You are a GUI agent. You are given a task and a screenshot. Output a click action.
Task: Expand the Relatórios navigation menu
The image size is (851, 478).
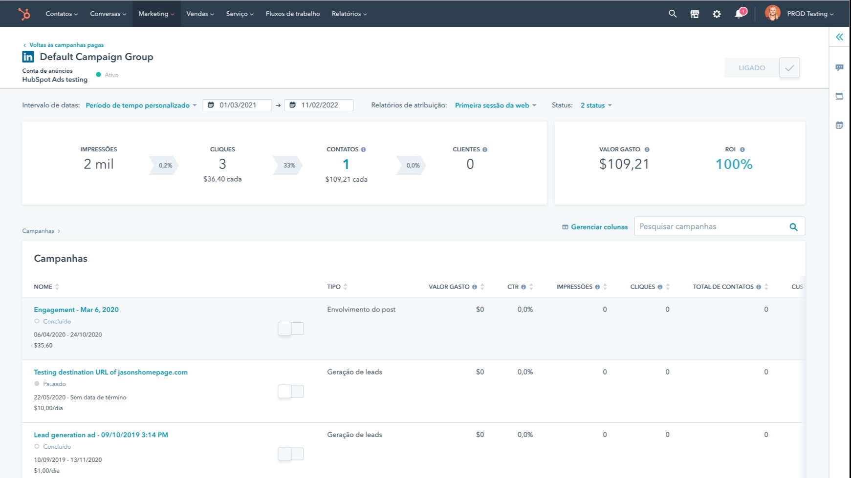[x=349, y=14]
